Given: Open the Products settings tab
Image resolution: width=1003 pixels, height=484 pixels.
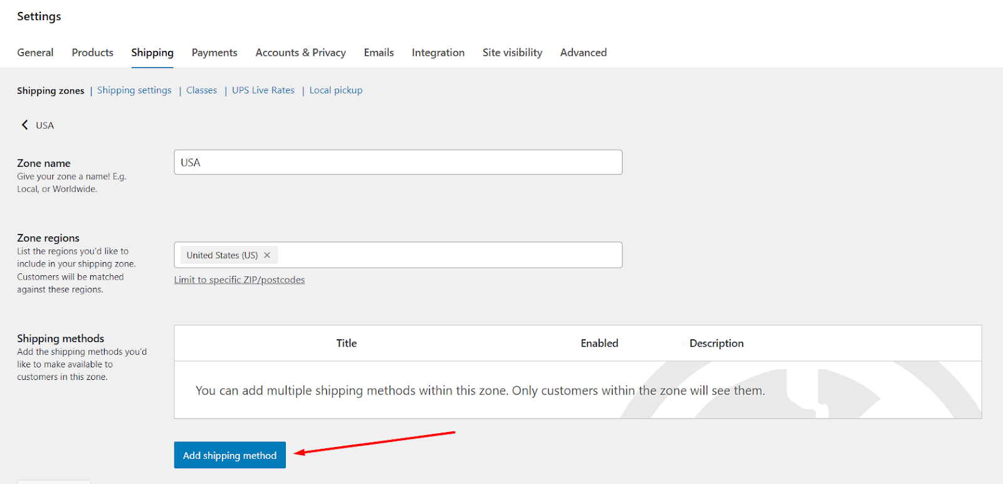Looking at the screenshot, I should pos(93,53).
